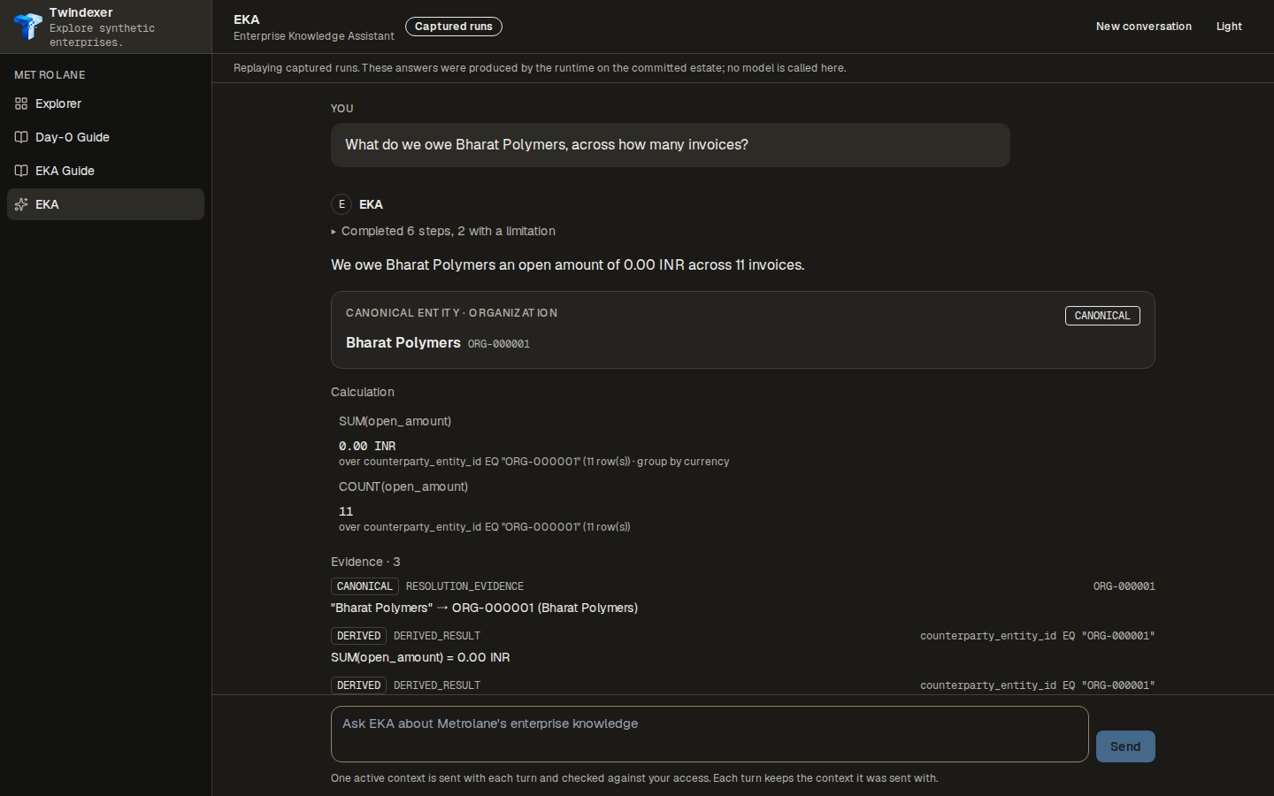1274x796 pixels.
Task: Click the CANONICAL tag on entity card
Action: pos(1102,316)
